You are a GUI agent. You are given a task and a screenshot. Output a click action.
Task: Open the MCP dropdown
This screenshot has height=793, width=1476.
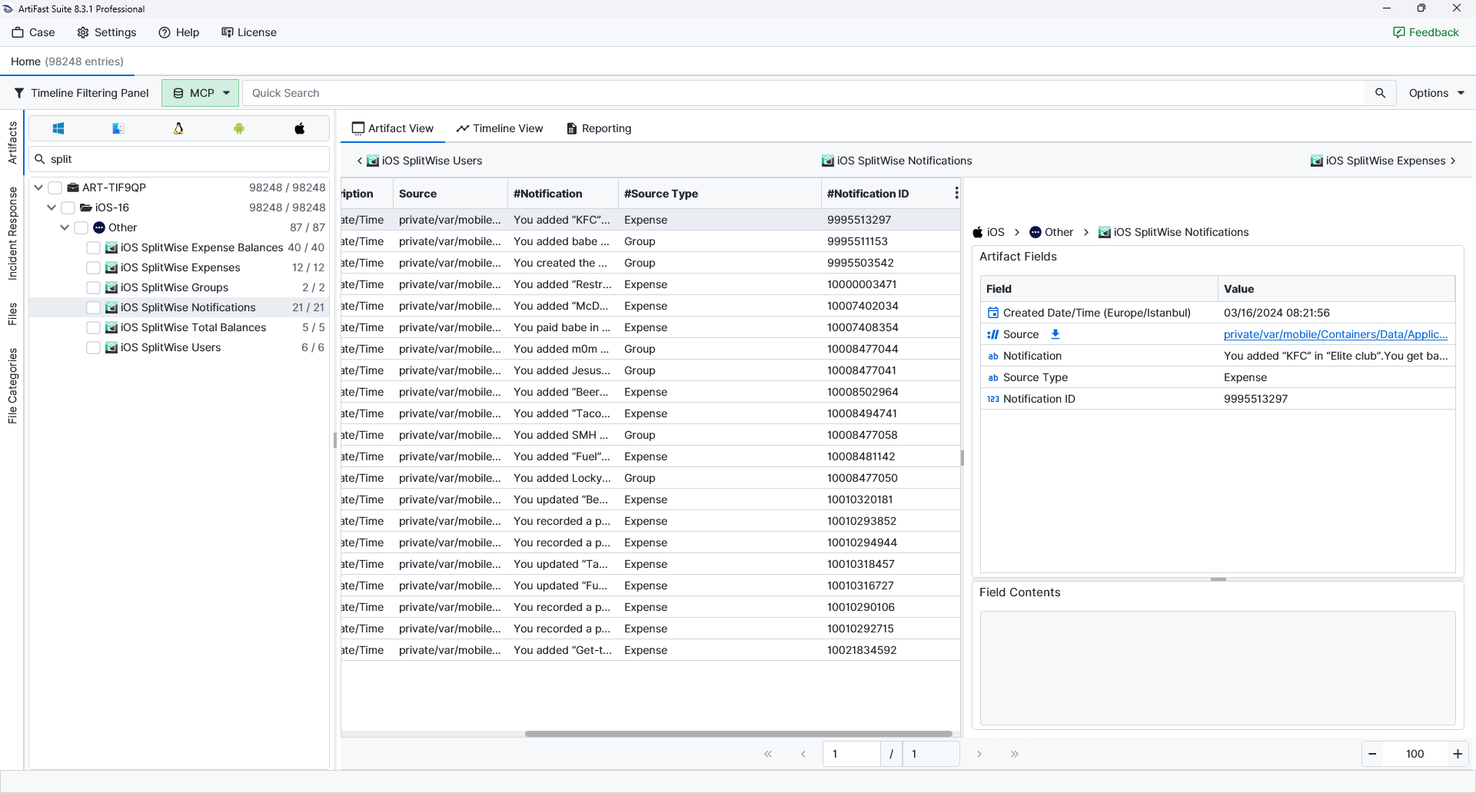(201, 93)
